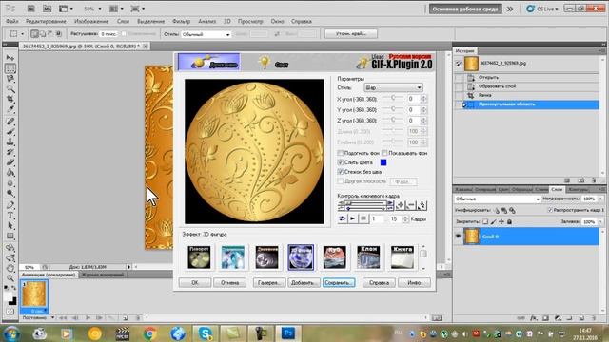
Task: Select the Rectangle shape tool
Action: coord(10,236)
